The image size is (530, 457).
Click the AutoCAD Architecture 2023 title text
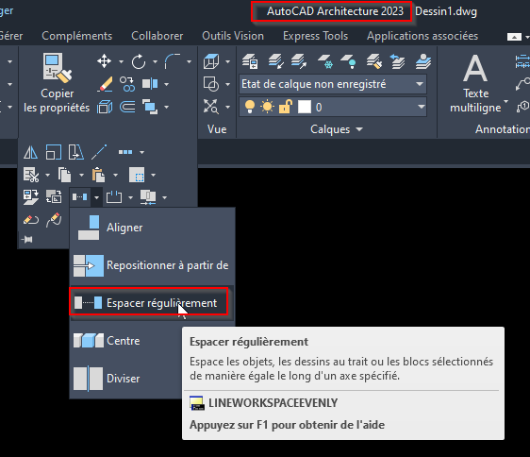[x=335, y=11]
